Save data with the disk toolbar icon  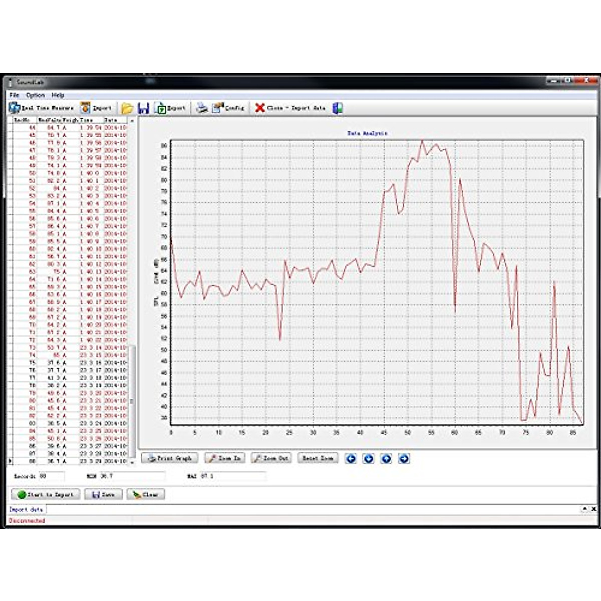144,107
